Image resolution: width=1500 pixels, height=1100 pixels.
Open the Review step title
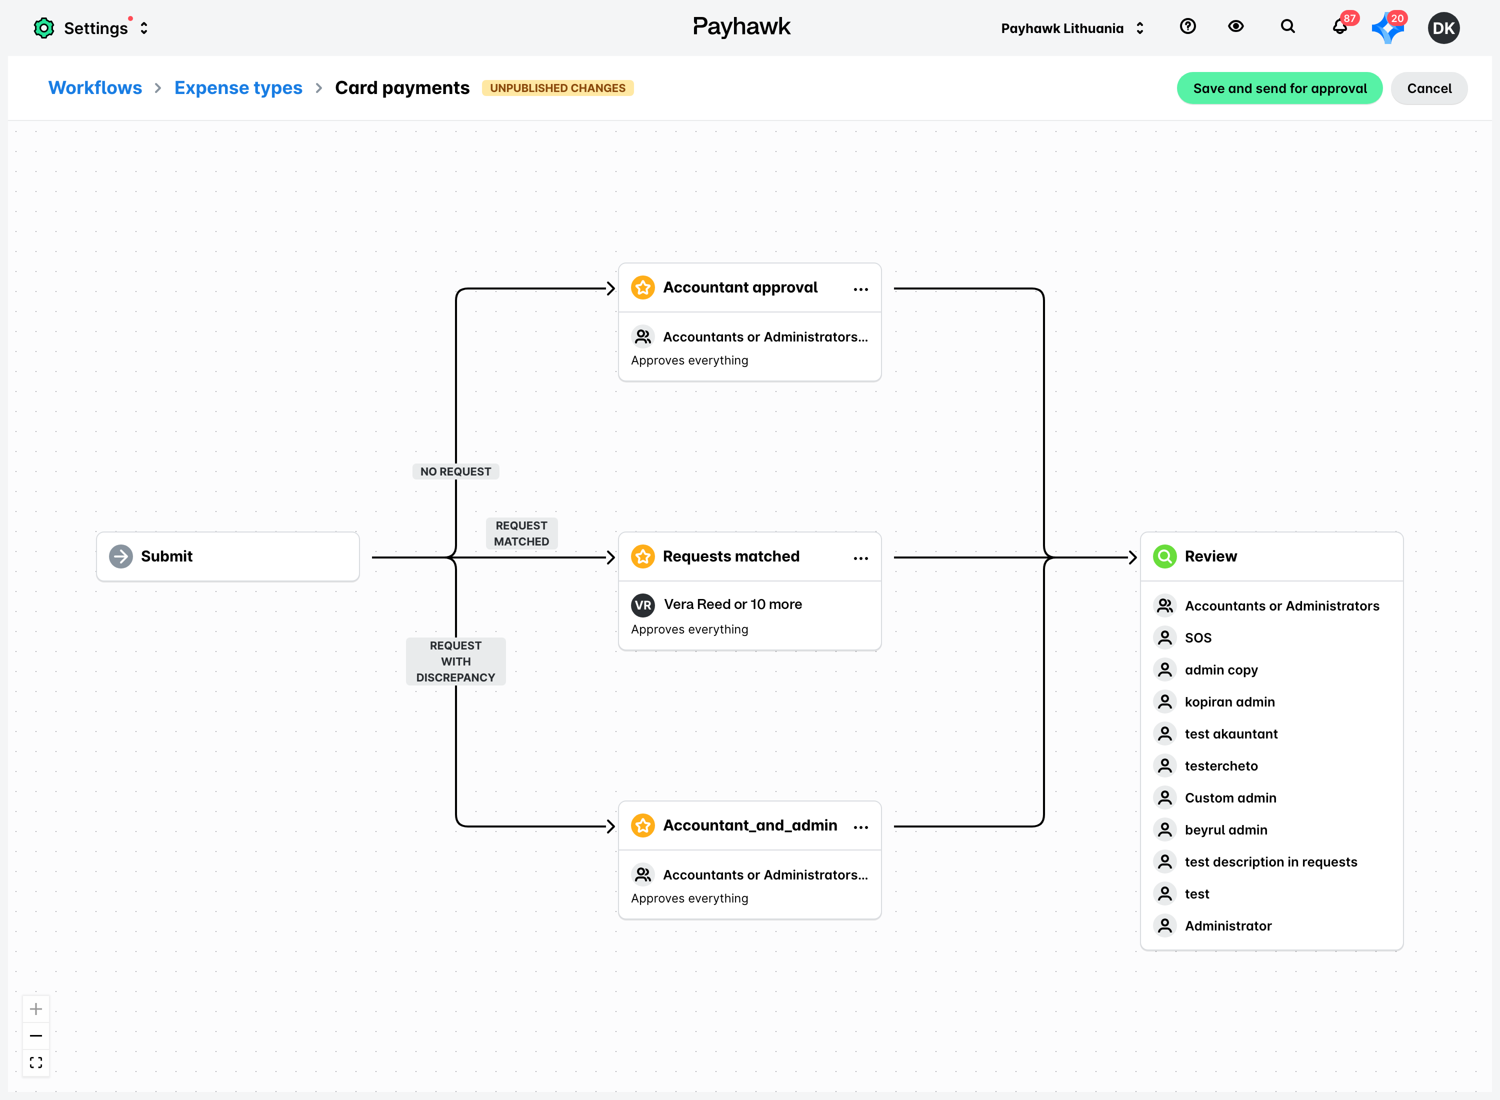(x=1210, y=556)
